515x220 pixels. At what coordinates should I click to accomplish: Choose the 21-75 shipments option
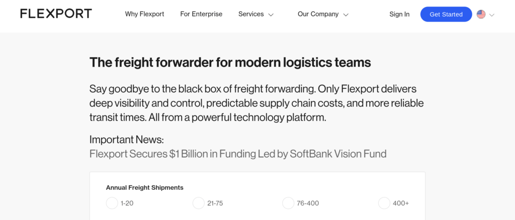(199, 203)
